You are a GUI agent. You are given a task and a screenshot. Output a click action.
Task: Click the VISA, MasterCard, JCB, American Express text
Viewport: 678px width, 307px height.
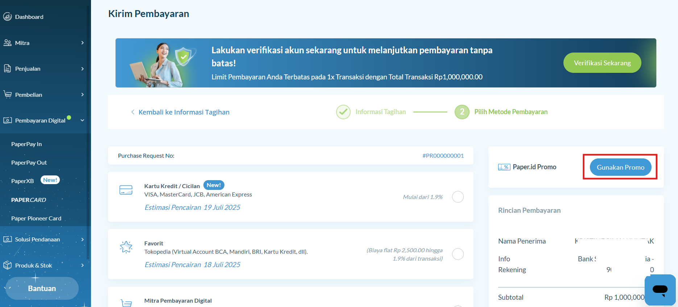pyautogui.click(x=198, y=194)
